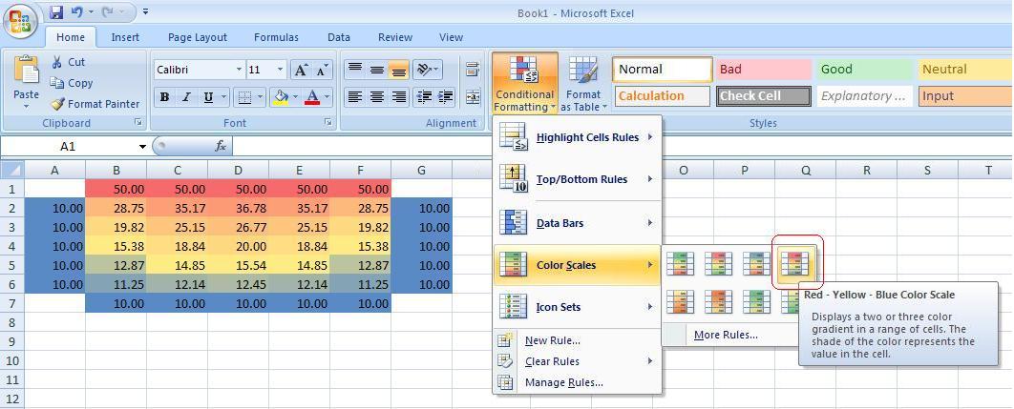Click the Wrap Text icon
Screen dimensions: 1014x409
pyautogui.click(x=473, y=70)
